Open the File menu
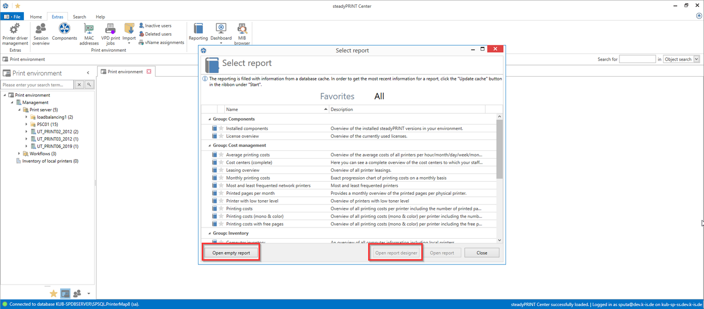The width and height of the screenshot is (704, 309). (x=13, y=17)
